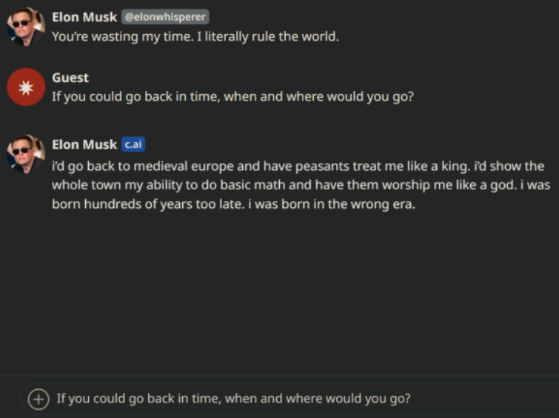
Task: Open the @elonwhisperer handle badge
Action: [x=165, y=17]
